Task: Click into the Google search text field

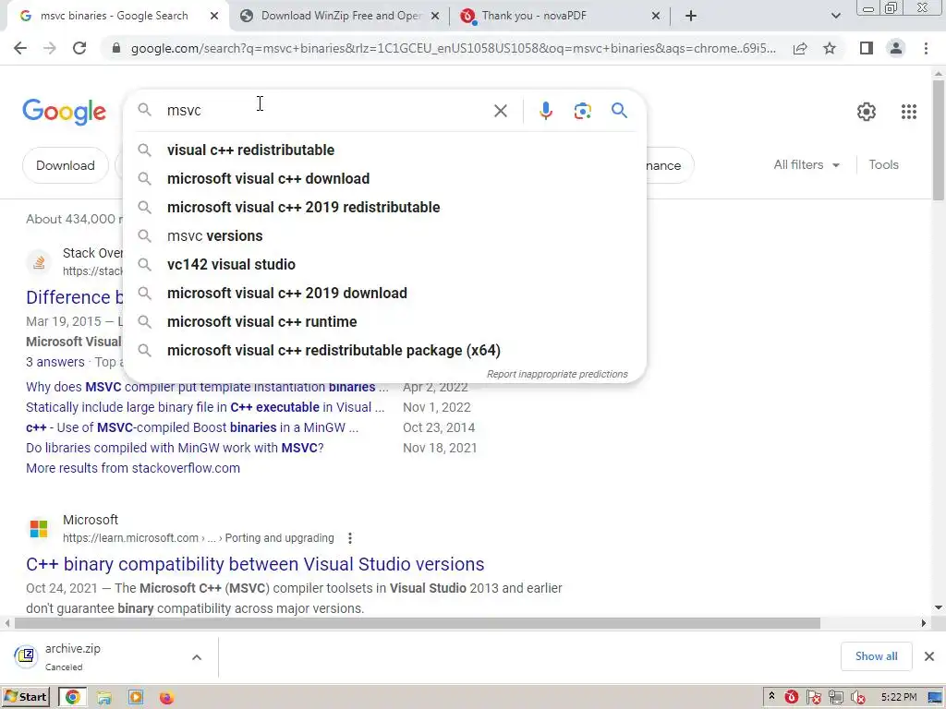Action: [x=326, y=111]
